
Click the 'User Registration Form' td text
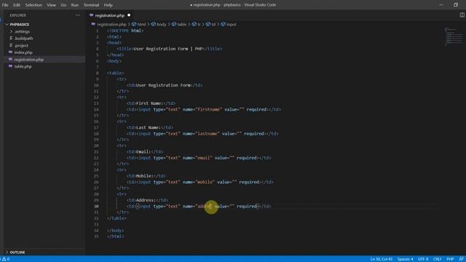point(163,85)
